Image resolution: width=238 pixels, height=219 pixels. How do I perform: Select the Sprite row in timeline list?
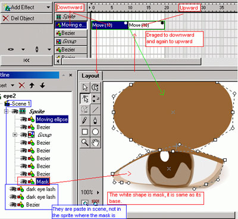coord(71,17)
